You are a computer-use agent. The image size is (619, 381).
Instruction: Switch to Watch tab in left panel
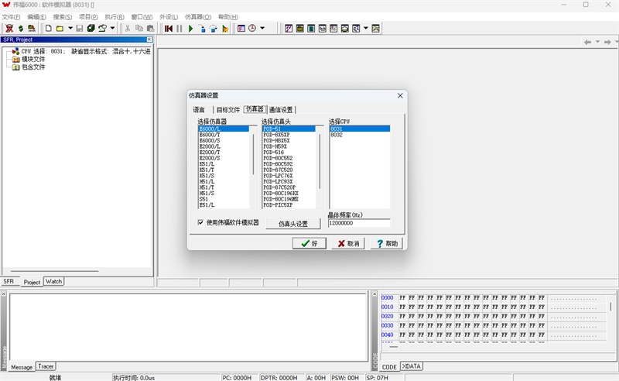[53, 281]
